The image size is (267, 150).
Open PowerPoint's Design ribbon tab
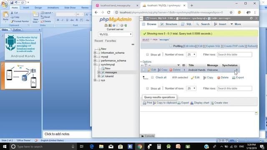point(38,7)
